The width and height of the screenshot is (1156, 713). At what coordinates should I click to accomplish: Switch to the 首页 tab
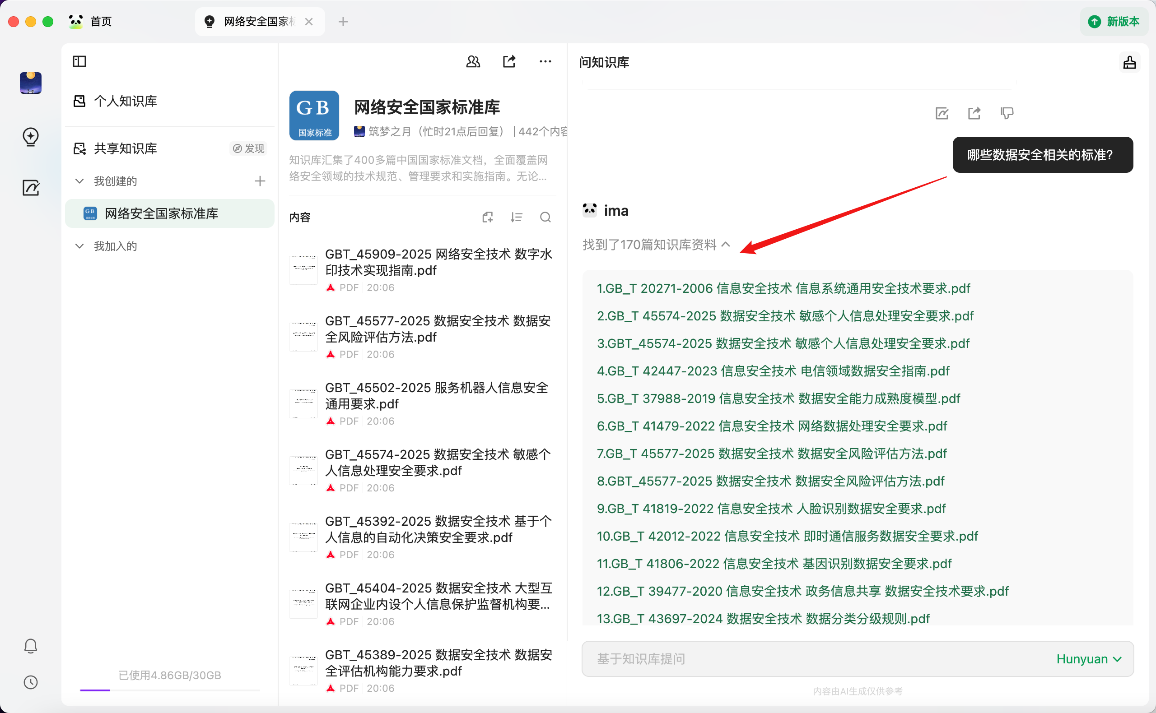click(101, 22)
